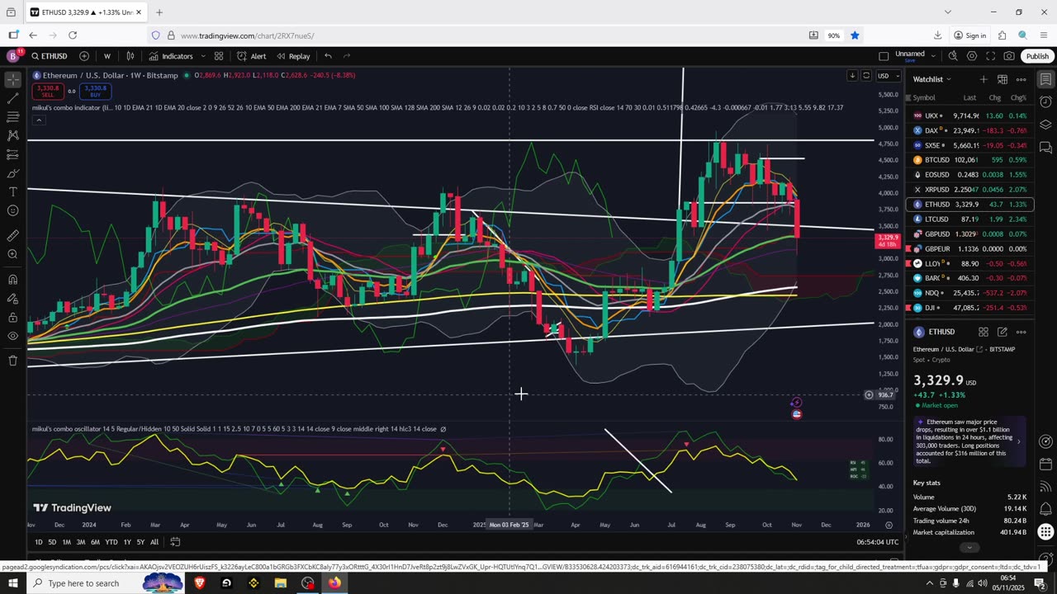Expand the favorite indicators arrow
Image resolution: width=1057 pixels, height=594 pixels.
point(201,56)
